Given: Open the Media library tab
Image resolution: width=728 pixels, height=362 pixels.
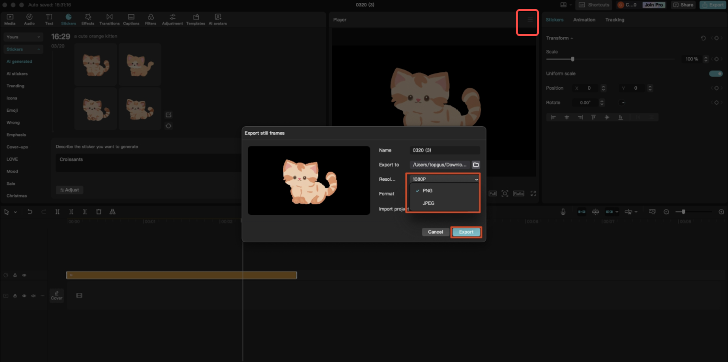Looking at the screenshot, I should [x=10, y=19].
